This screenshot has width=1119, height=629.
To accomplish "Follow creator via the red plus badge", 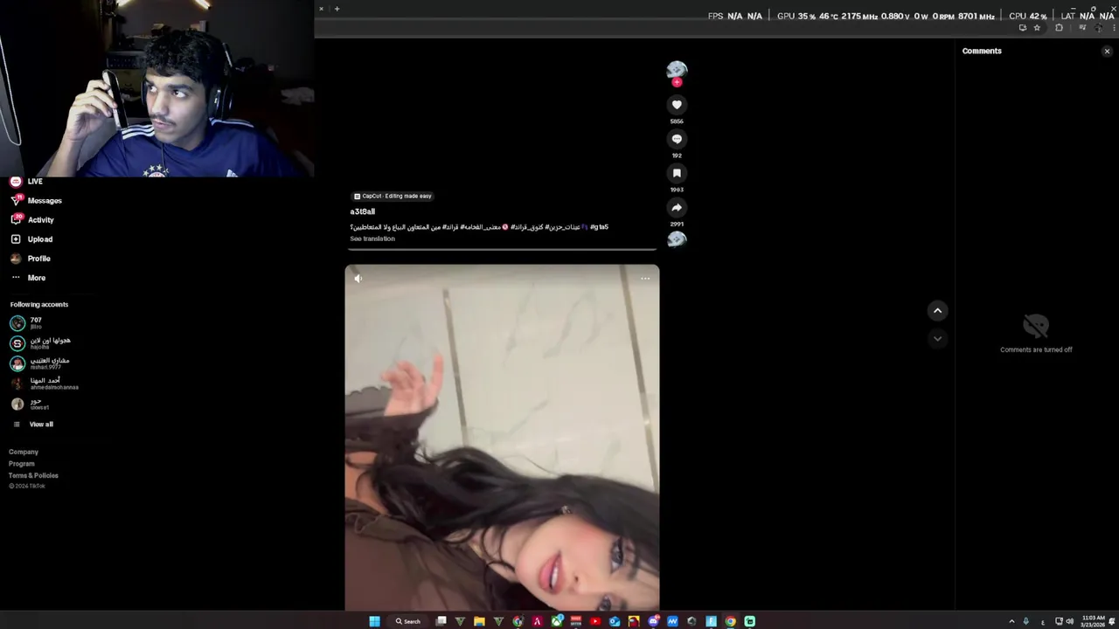I will pos(677,83).
